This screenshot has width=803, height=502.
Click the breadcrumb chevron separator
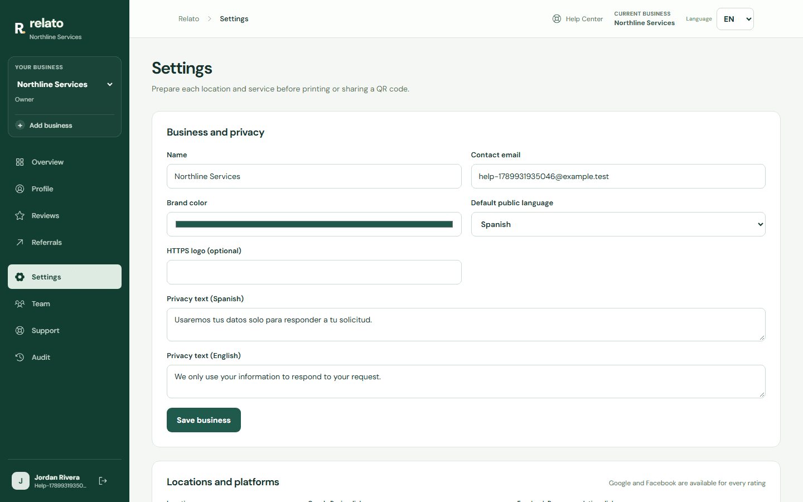(x=210, y=19)
